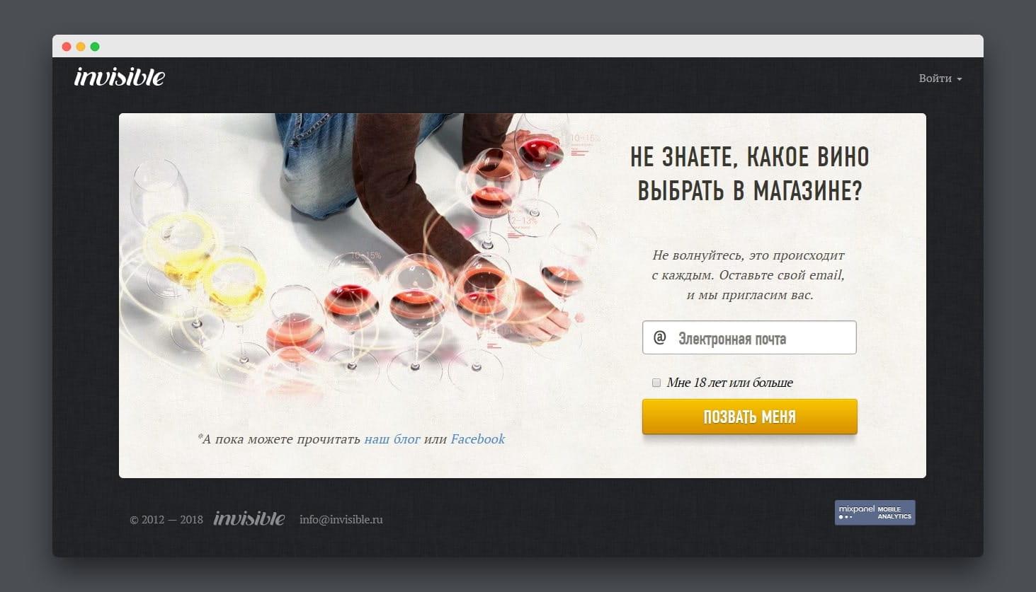Click the heading НЕ ЗНАЕТЕ, КАКОЕ ВИНО
This screenshot has width=1036, height=592.
tap(749, 156)
